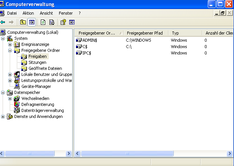Click the Sitzungen folder icon
234x166 pixels.
point(24,62)
